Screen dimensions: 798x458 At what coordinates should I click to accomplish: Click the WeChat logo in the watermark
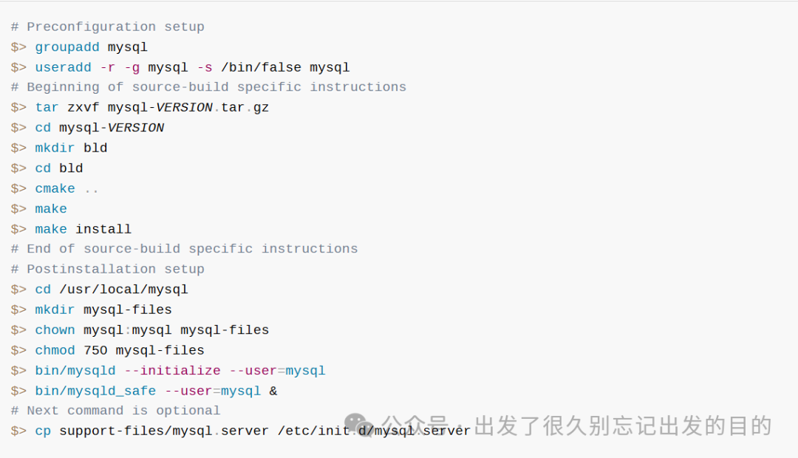click(360, 425)
